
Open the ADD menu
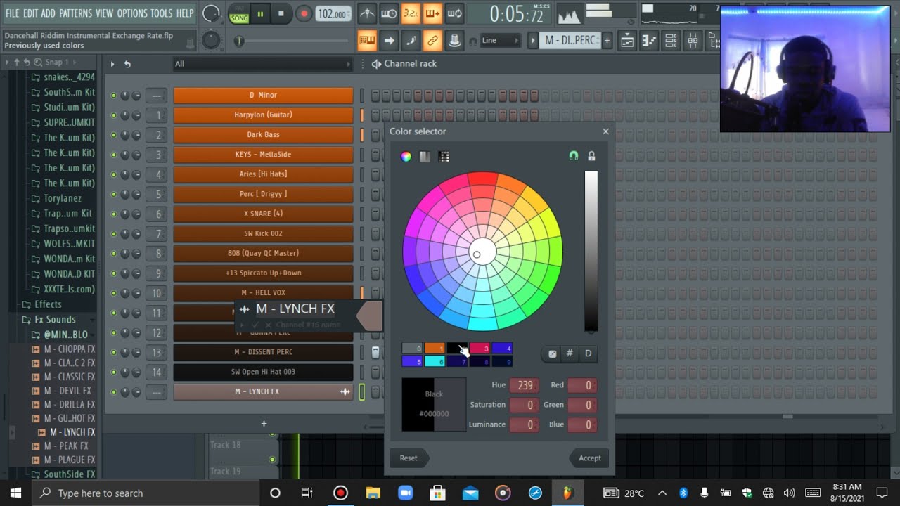48,13
